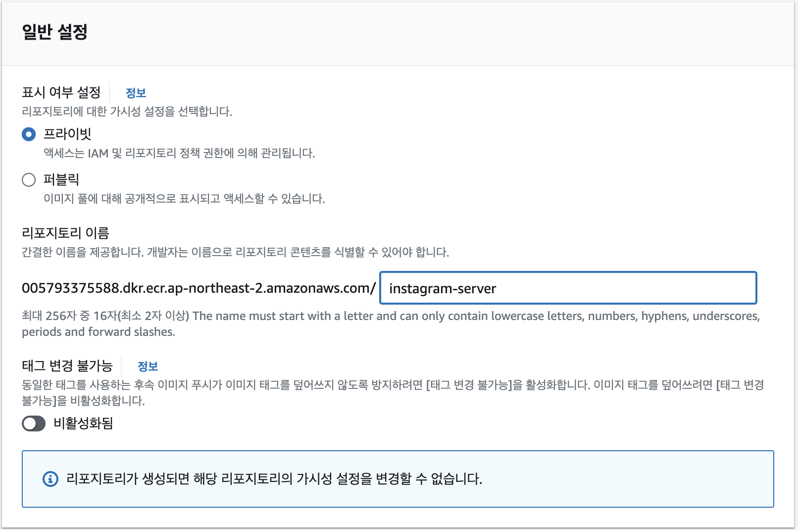Click the 프라이빗 option description text
Image resolution: width=798 pixels, height=530 pixels.
coord(179,154)
